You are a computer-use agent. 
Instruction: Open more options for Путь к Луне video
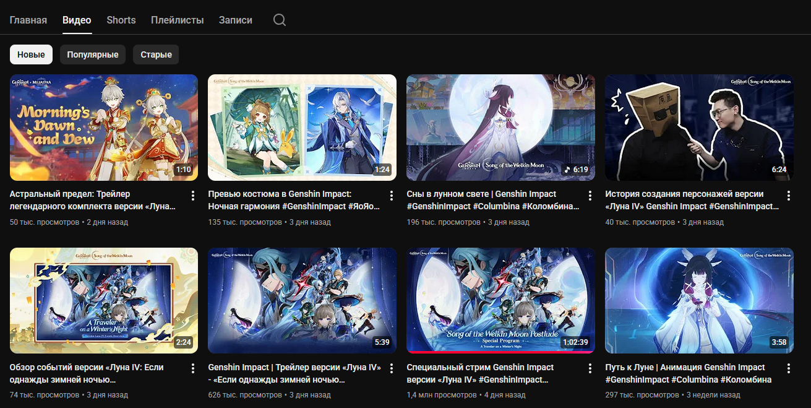click(789, 368)
